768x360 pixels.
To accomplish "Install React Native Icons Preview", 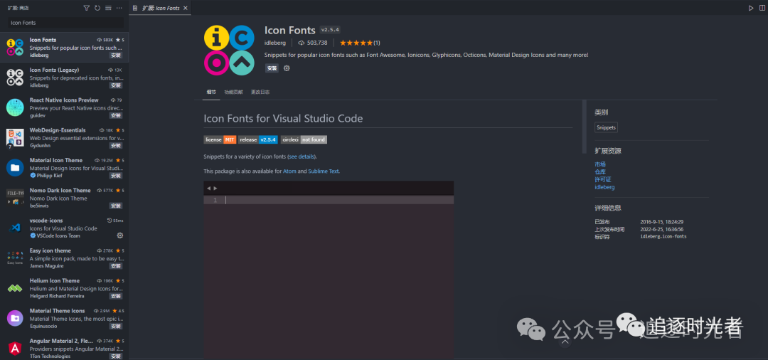I will pyautogui.click(x=116, y=115).
